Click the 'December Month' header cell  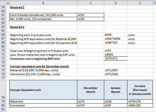(x=91, y=90)
